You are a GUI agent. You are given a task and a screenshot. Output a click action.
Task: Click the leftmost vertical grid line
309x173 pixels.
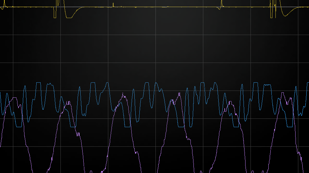pyautogui.click(x=13, y=47)
